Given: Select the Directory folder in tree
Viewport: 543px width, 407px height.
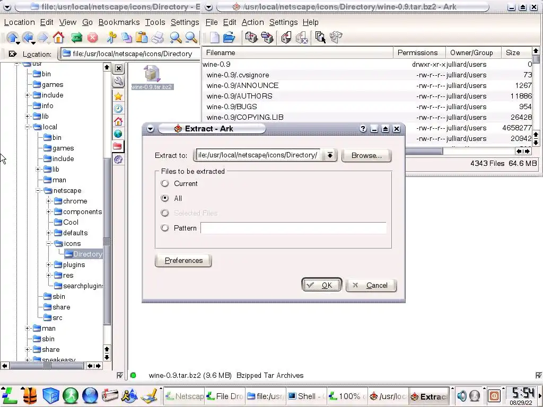Looking at the screenshot, I should (83, 254).
